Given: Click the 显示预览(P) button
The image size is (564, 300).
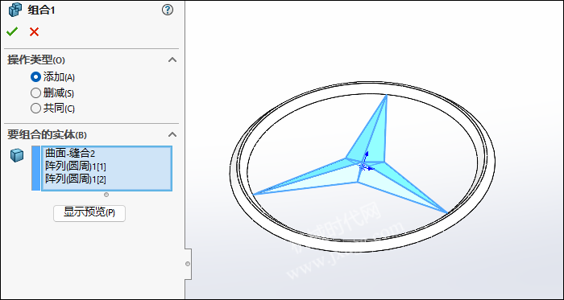Looking at the screenshot, I should (x=89, y=213).
